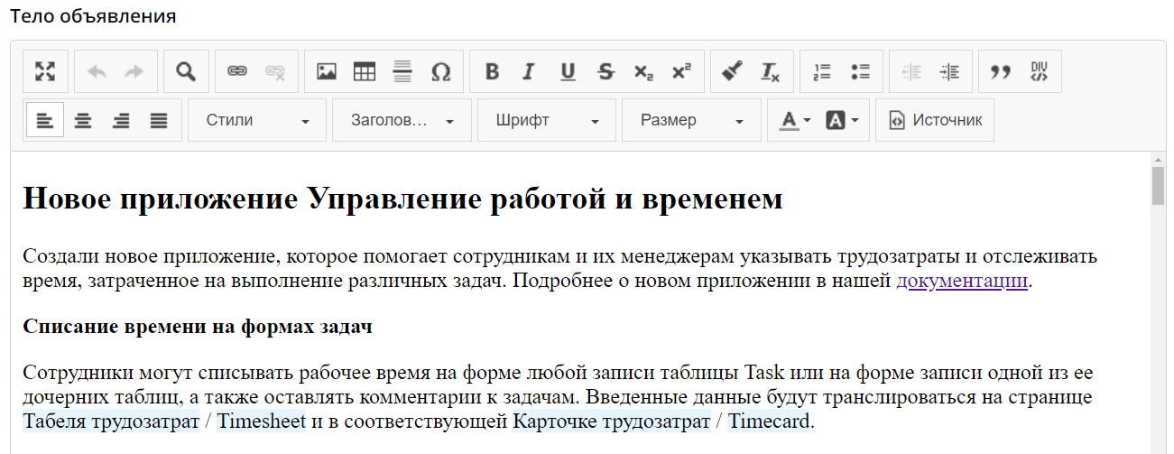Remove formatting with the Tx icon
Image resolution: width=1174 pixels, height=454 pixels.
(x=771, y=72)
